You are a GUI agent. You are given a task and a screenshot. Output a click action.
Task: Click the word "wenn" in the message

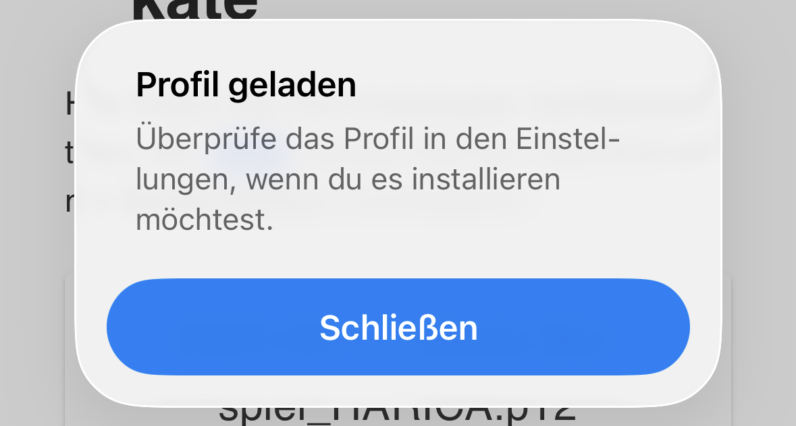pyautogui.click(x=282, y=180)
